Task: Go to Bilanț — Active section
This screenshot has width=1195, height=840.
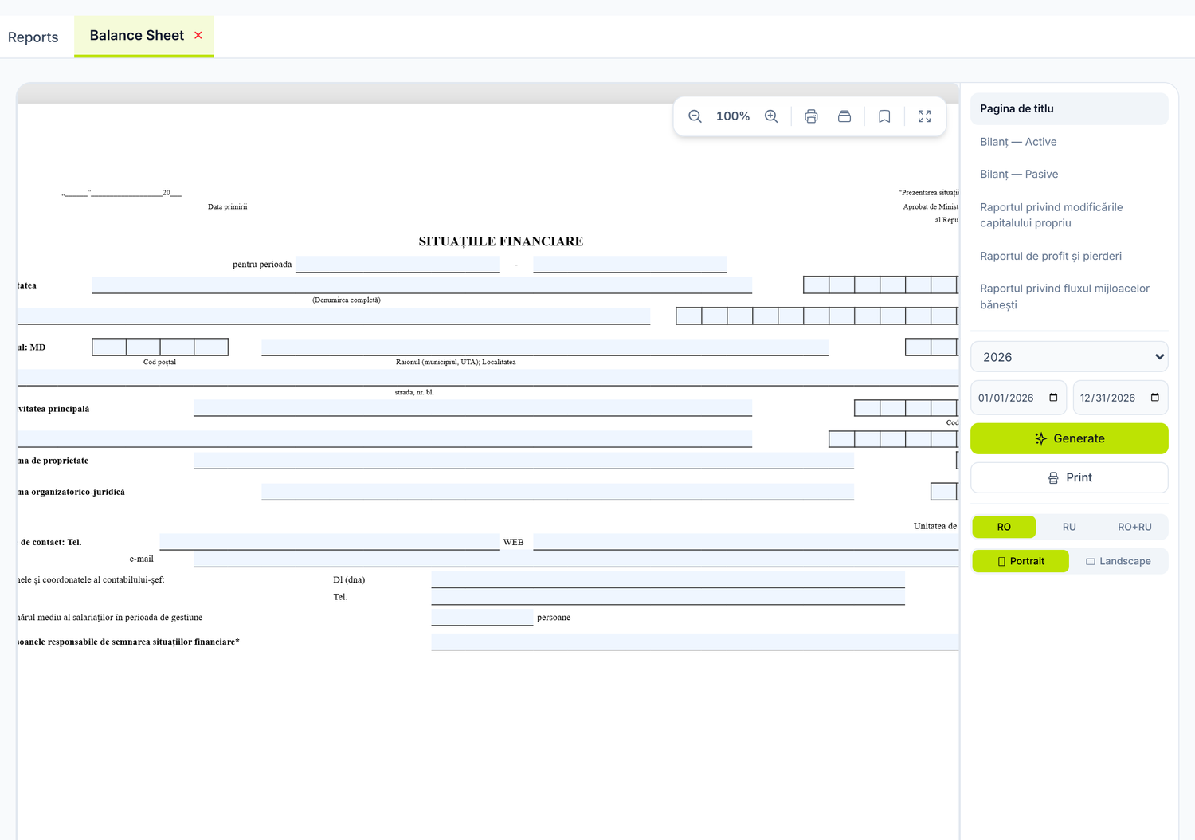Action: coord(1069,142)
